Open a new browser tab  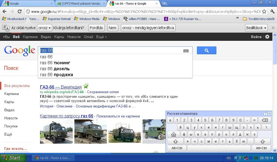pyautogui.click(x=164, y=4)
